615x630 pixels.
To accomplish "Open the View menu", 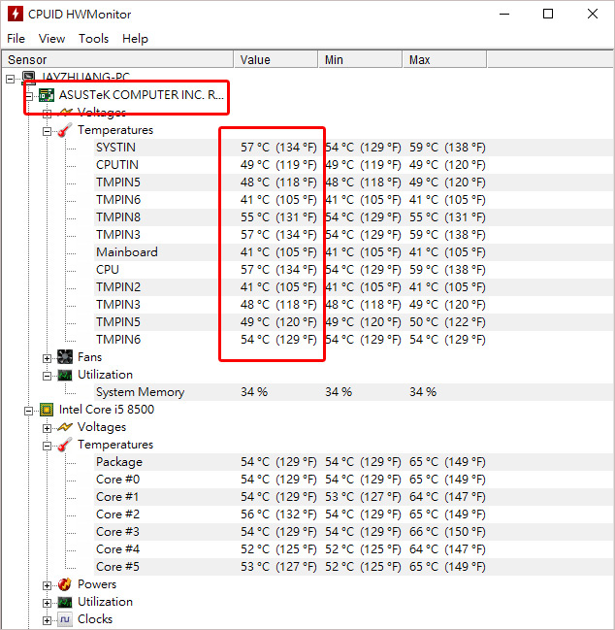I will [51, 39].
